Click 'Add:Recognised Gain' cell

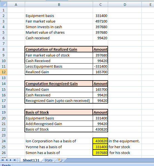pos(59,124)
